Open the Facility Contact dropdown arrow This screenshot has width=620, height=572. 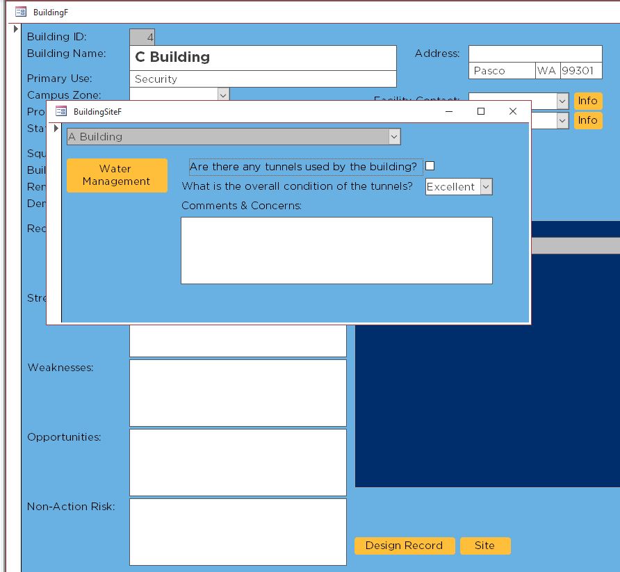tap(562, 101)
